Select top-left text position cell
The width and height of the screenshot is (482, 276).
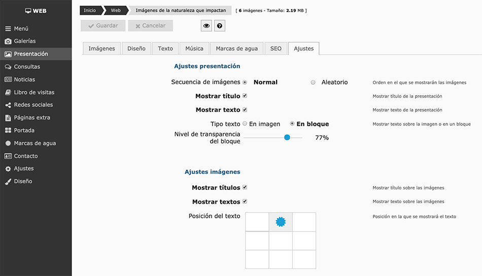pyautogui.click(x=257, y=222)
